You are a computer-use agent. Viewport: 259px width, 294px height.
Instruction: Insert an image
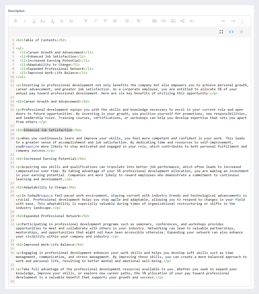(x=173, y=21)
